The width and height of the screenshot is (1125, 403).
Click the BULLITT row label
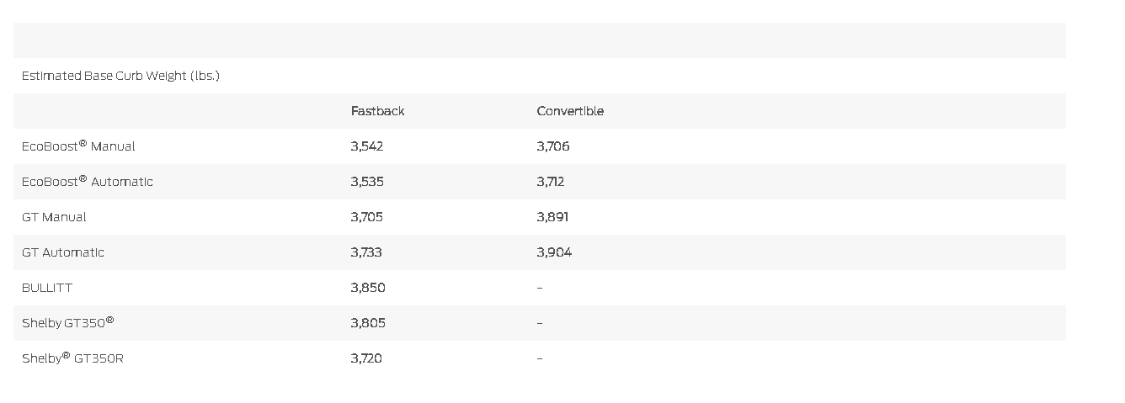[47, 288]
